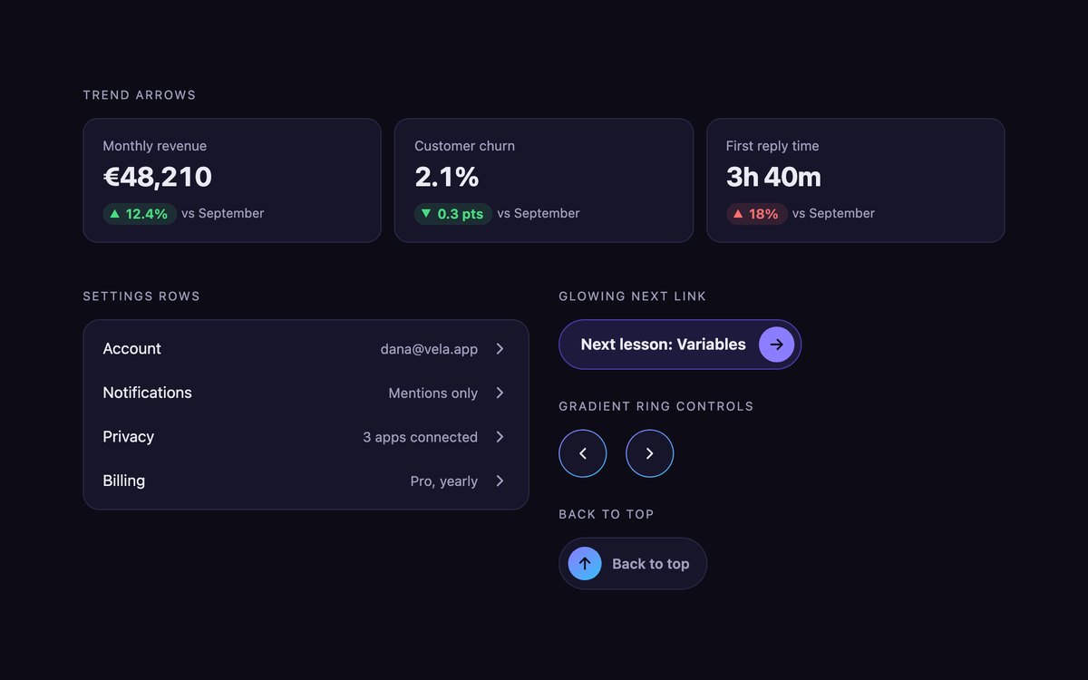Click 'vs September' in First reply time card

click(833, 214)
